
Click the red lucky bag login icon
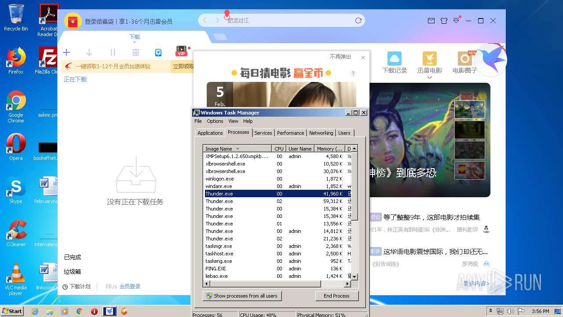[73, 21]
